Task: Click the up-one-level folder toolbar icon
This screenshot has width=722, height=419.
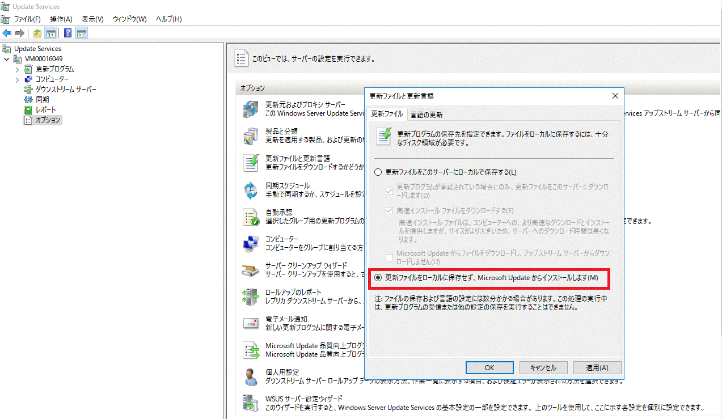Action: click(37, 33)
